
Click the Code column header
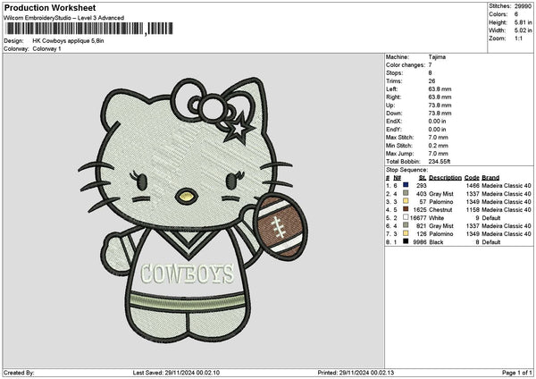tap(472, 178)
